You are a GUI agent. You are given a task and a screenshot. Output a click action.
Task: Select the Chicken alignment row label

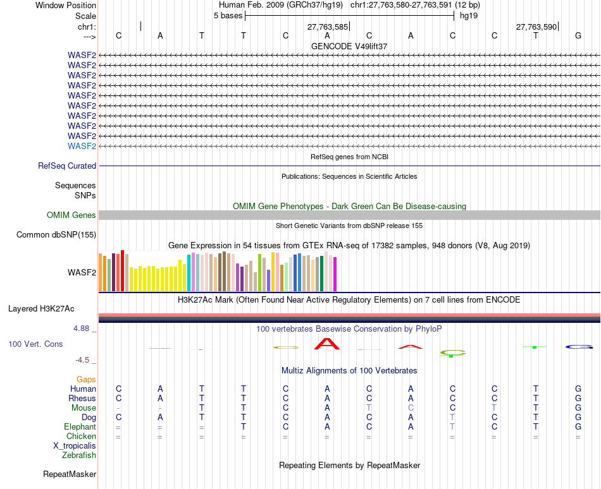tap(81, 436)
